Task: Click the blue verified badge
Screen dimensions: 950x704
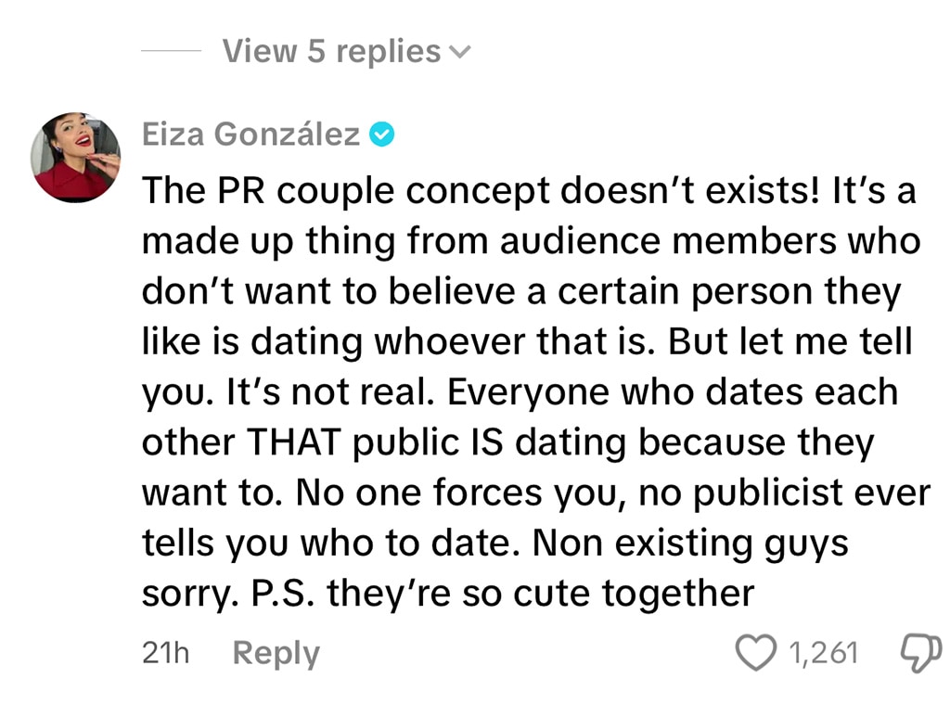Action: coord(381,134)
